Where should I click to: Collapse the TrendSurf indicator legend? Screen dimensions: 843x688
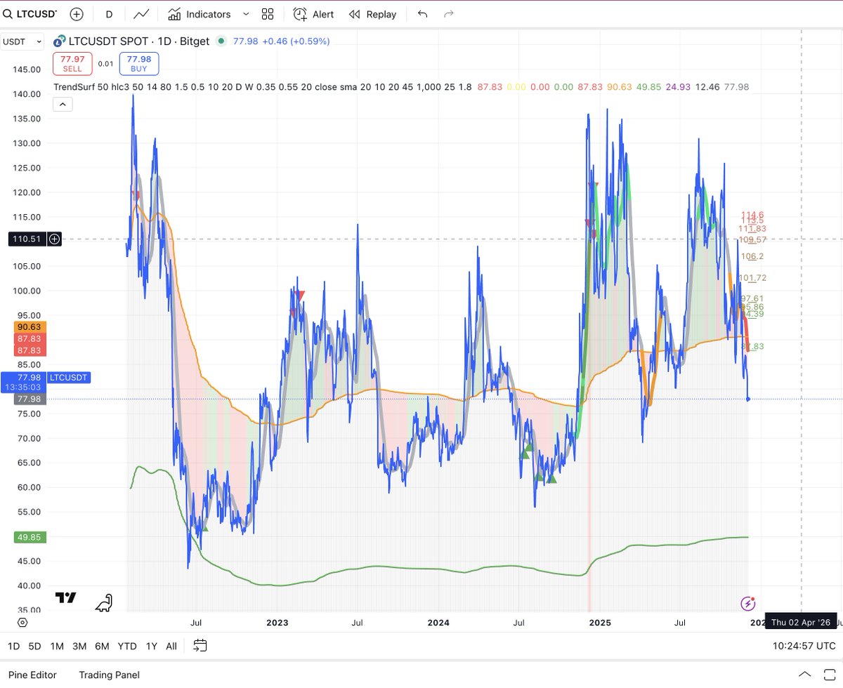click(x=63, y=103)
